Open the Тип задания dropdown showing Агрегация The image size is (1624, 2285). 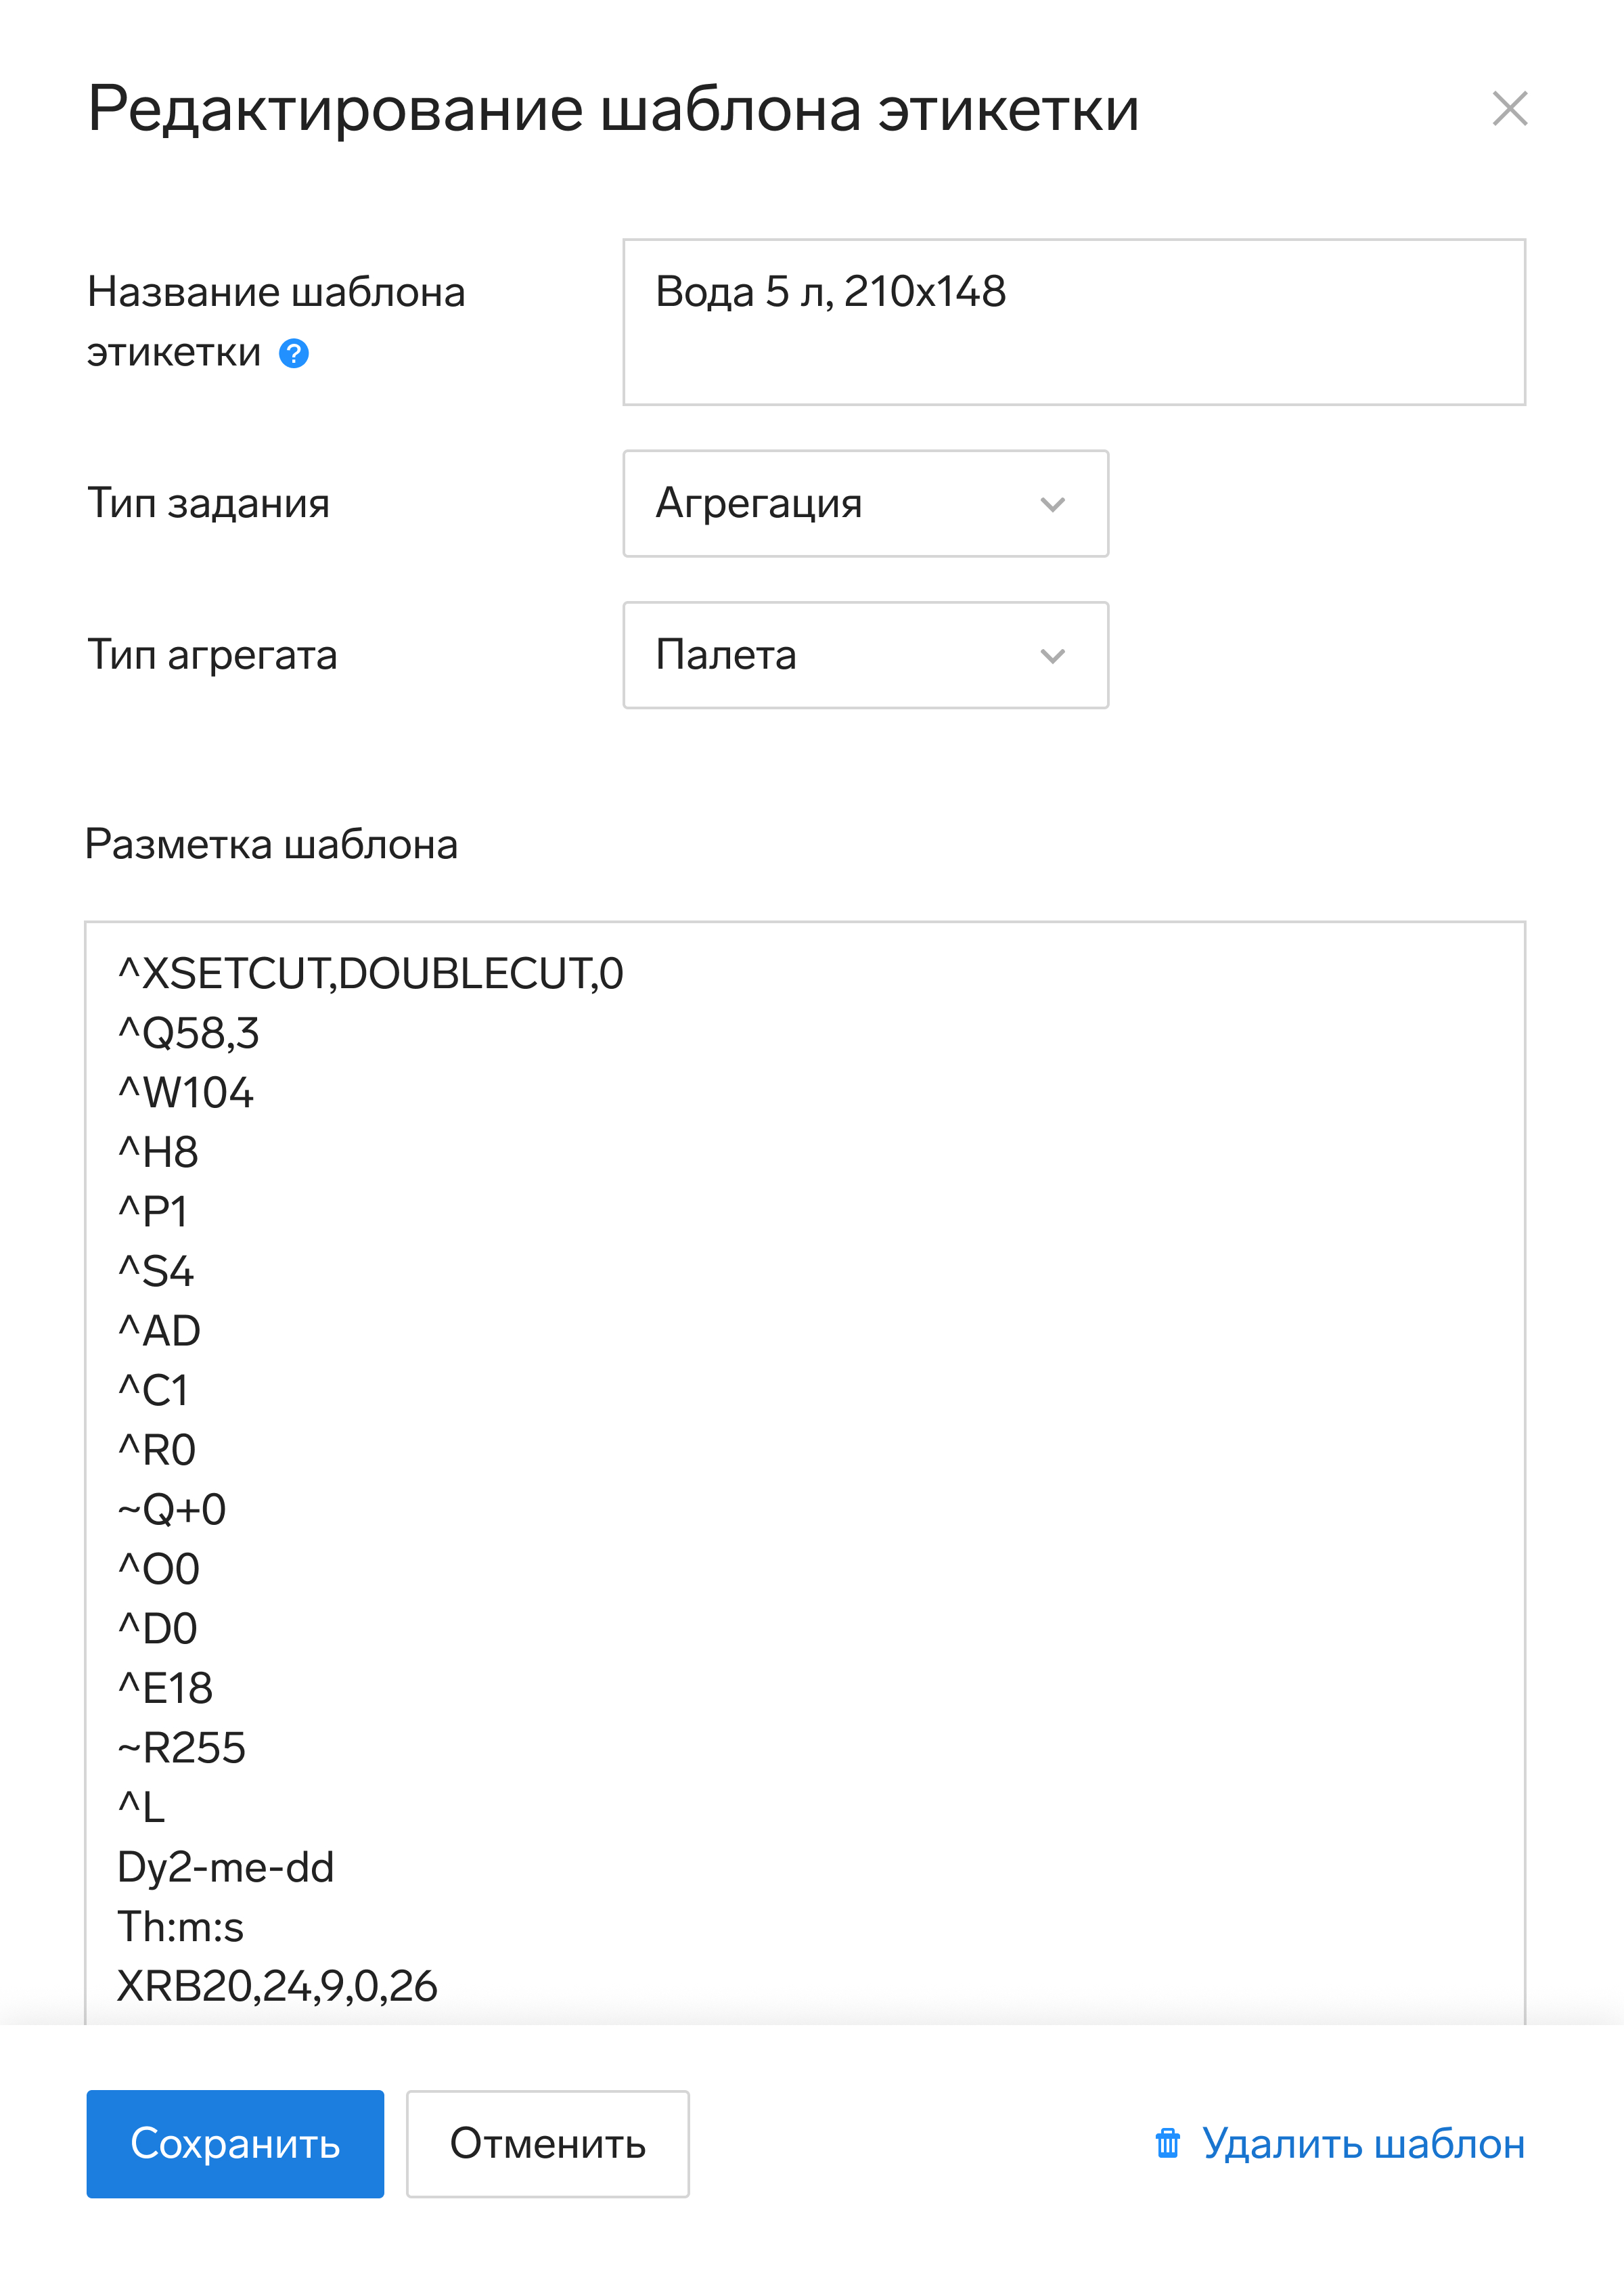865,503
